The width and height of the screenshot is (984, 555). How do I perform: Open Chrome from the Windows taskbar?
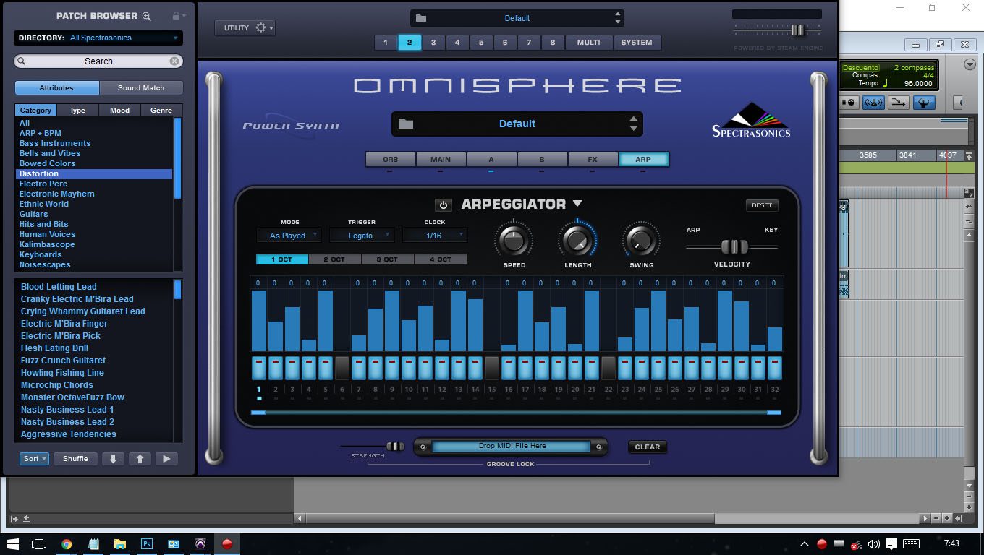[67, 544]
